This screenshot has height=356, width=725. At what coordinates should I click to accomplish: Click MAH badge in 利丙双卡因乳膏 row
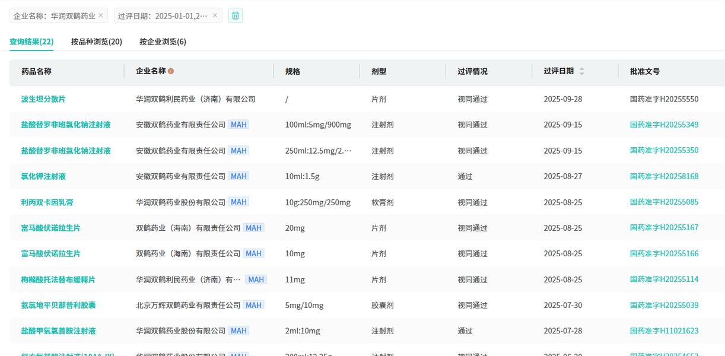click(239, 202)
